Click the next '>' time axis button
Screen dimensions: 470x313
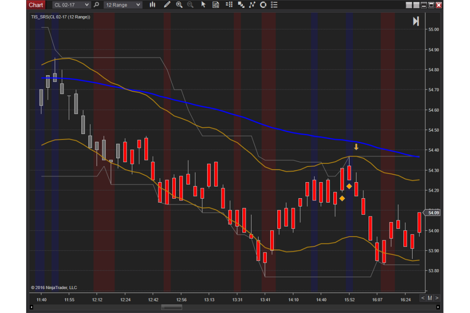click(437, 298)
